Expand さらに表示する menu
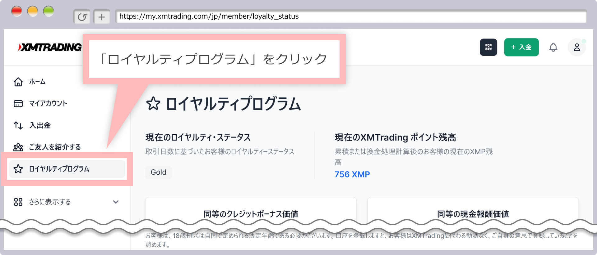 (67, 202)
